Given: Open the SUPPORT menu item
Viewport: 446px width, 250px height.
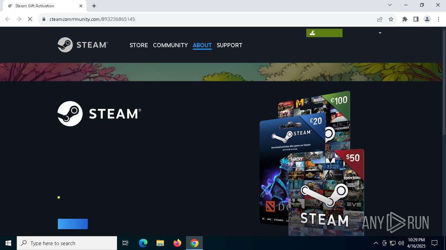Looking at the screenshot, I should tap(229, 45).
